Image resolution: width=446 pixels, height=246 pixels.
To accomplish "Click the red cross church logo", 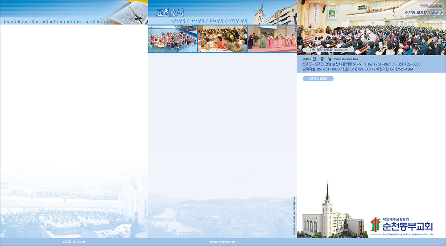I will click(376, 225).
